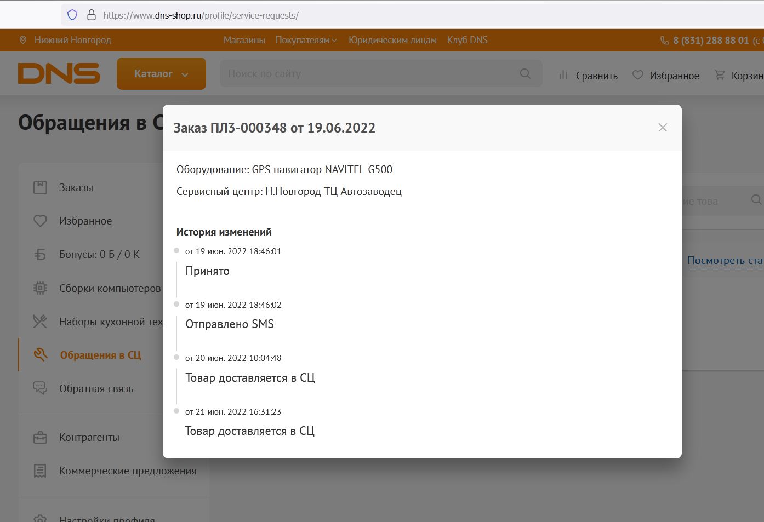Click the briefcase Контрагенты icon
Image resolution: width=764 pixels, height=522 pixels.
pos(40,438)
